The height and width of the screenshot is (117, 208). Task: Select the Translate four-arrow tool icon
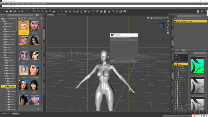coord(85,11)
